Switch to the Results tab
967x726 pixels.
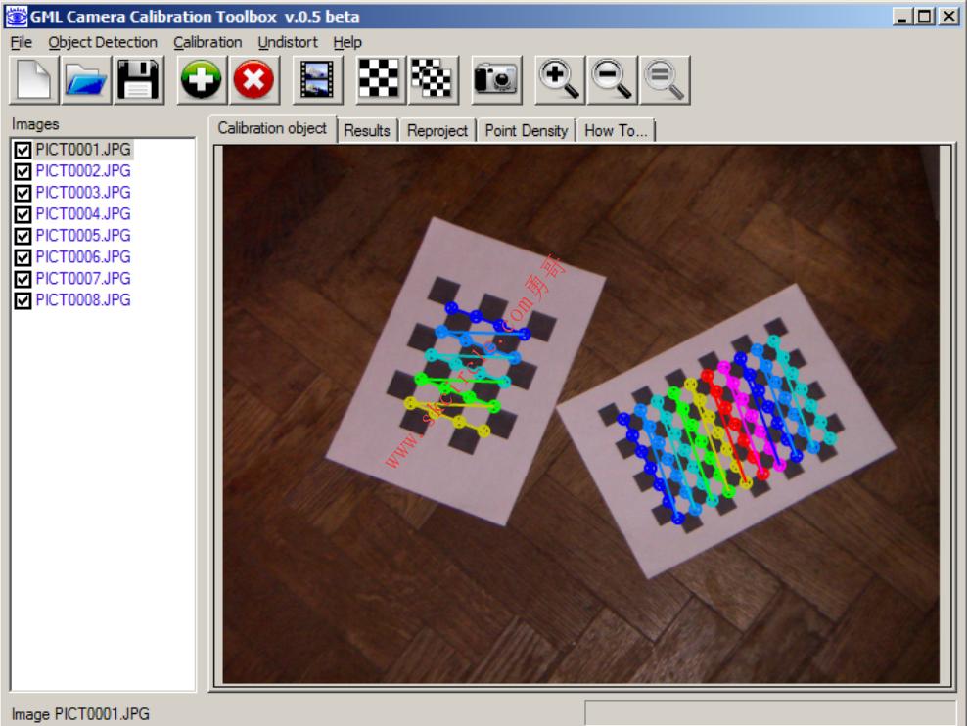367,131
